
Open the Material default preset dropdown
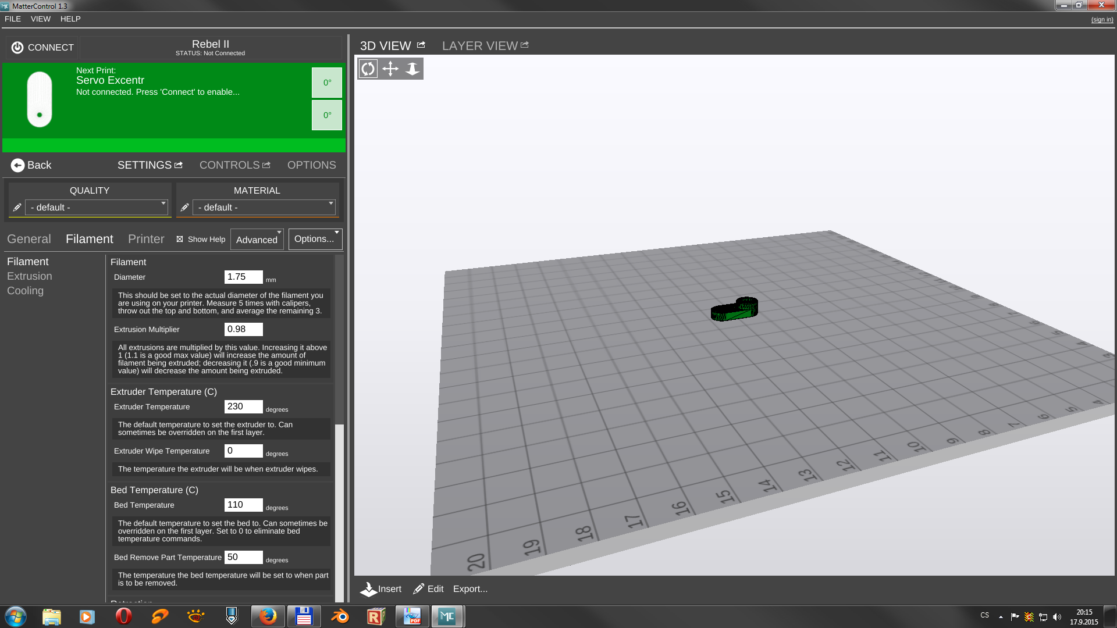click(x=264, y=208)
